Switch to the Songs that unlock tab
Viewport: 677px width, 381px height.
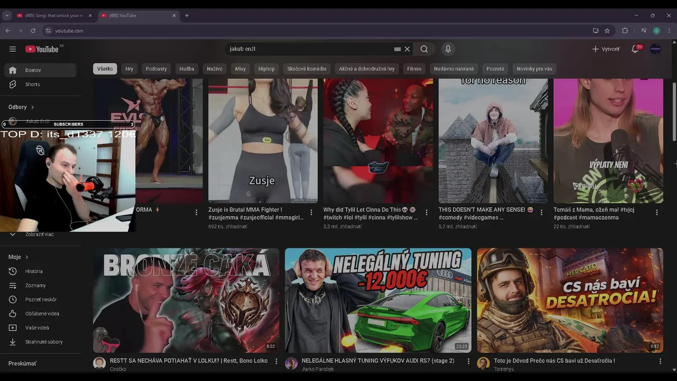coord(54,15)
